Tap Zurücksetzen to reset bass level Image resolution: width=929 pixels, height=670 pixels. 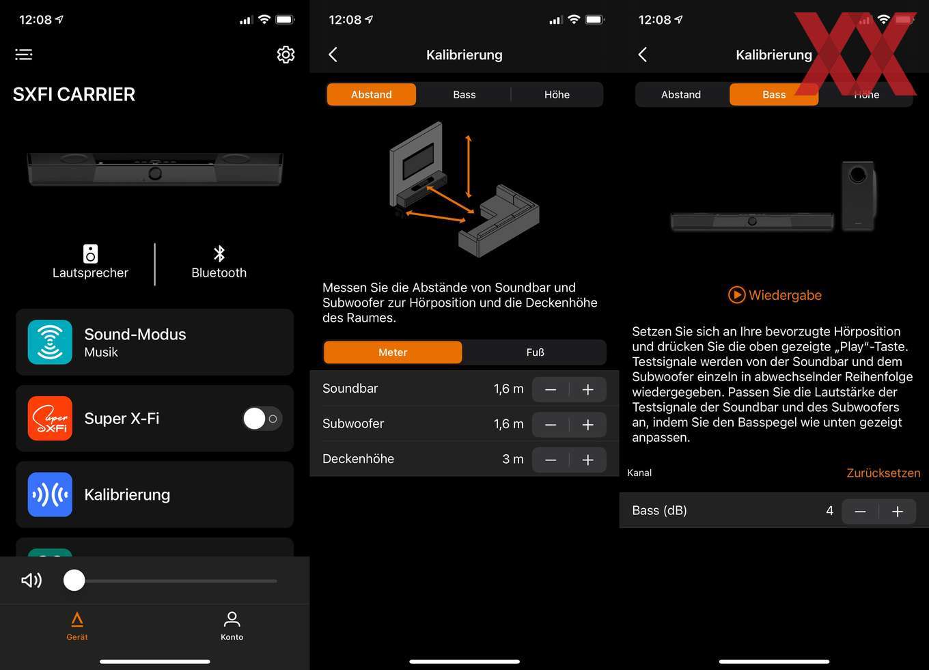883,473
